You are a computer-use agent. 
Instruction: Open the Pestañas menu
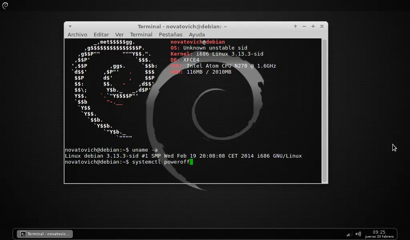171,34
